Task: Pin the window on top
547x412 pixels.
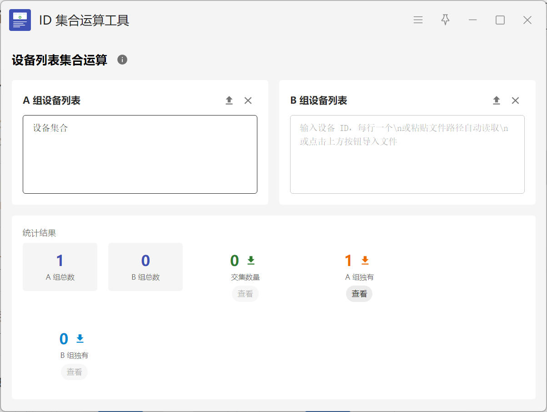Action: point(445,20)
